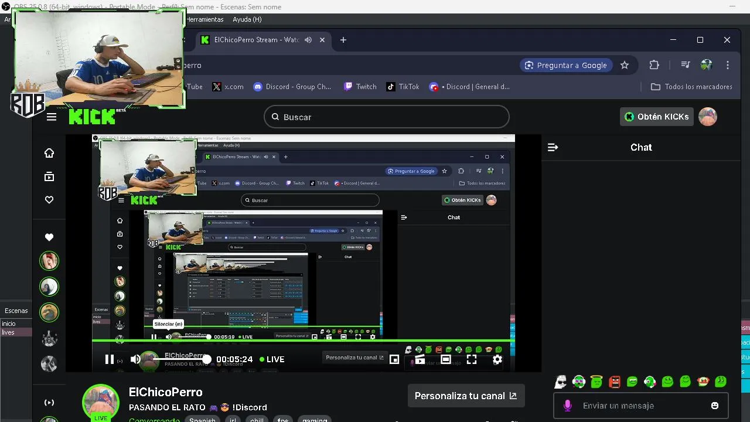Open the TikTok bookmark
The width and height of the screenshot is (750, 422).
click(x=403, y=87)
